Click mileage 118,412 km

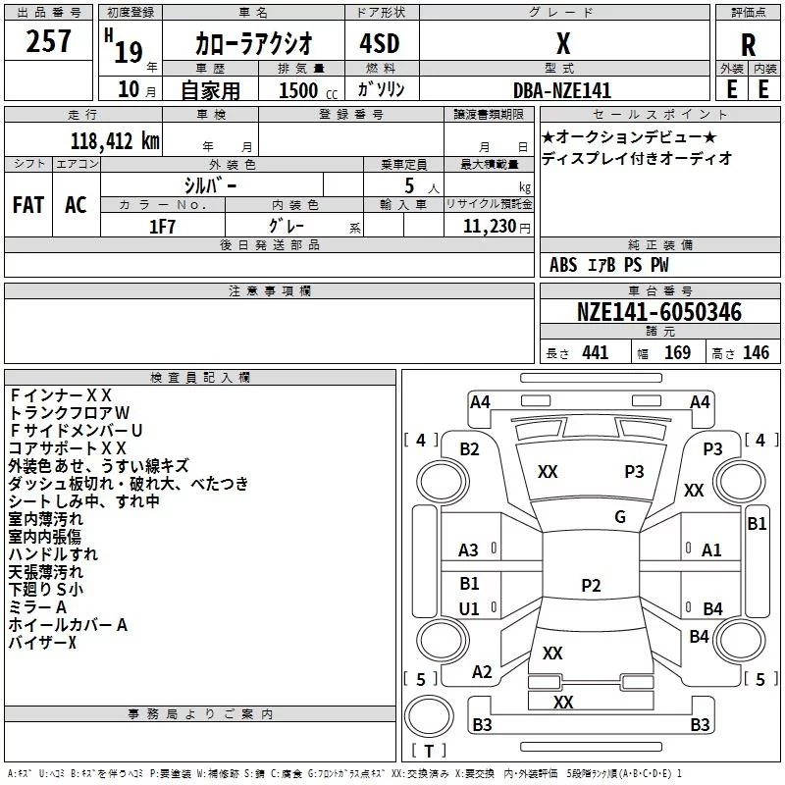pyautogui.click(x=115, y=141)
